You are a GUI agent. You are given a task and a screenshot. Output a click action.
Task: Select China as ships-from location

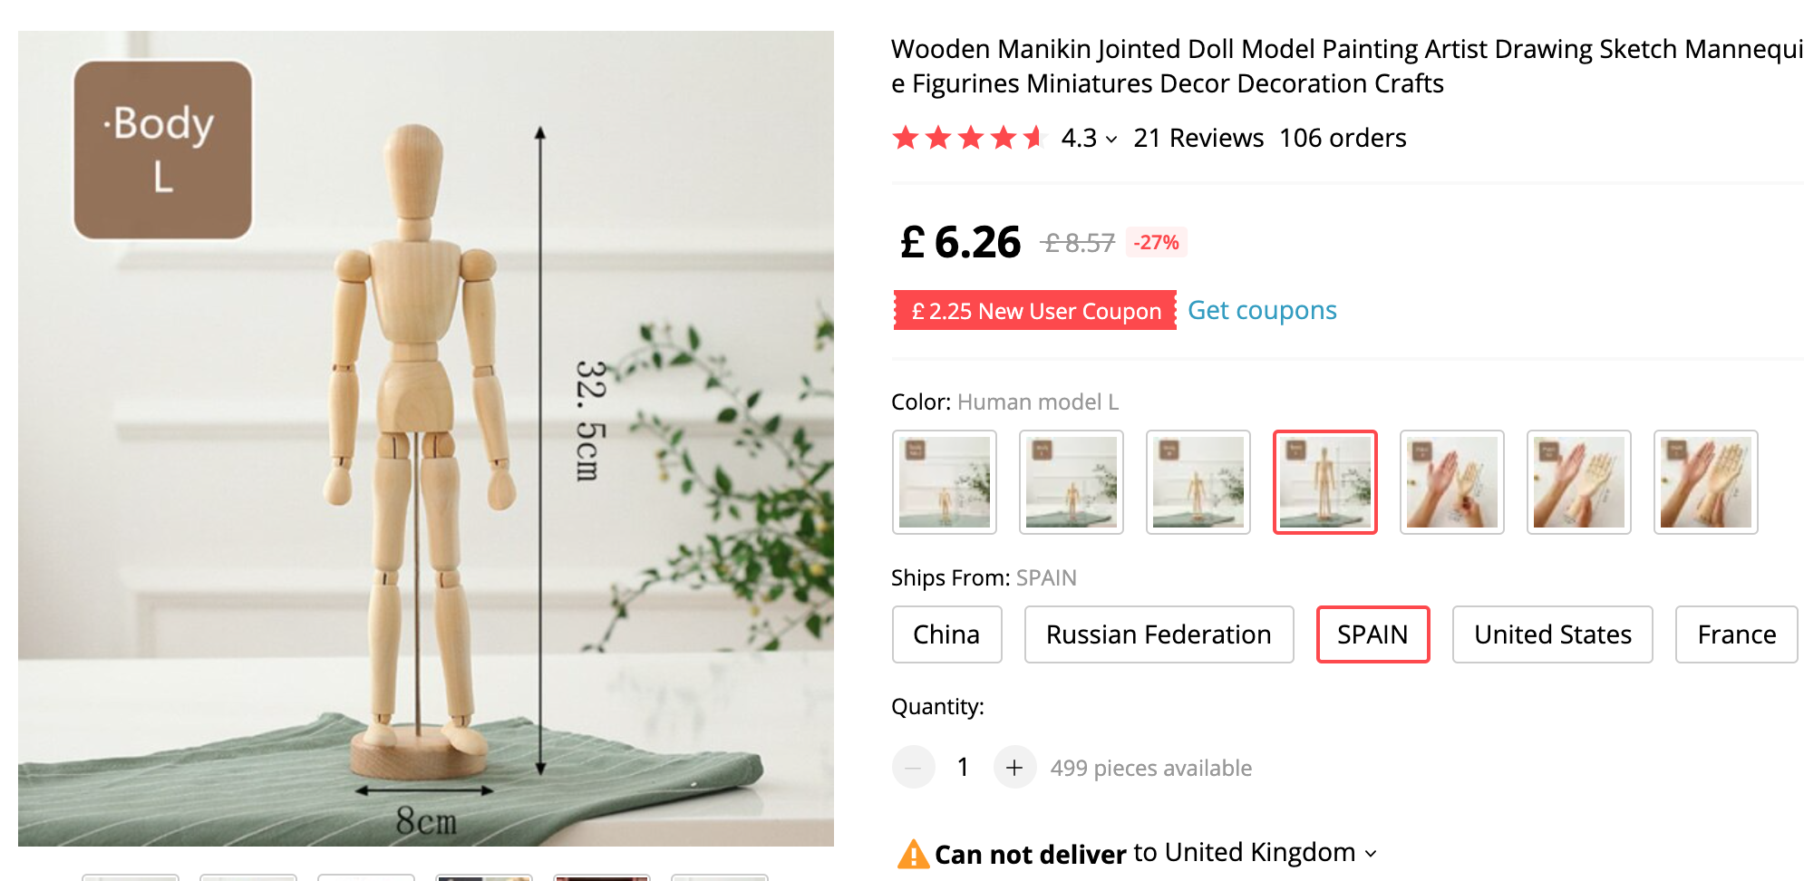coord(946,634)
